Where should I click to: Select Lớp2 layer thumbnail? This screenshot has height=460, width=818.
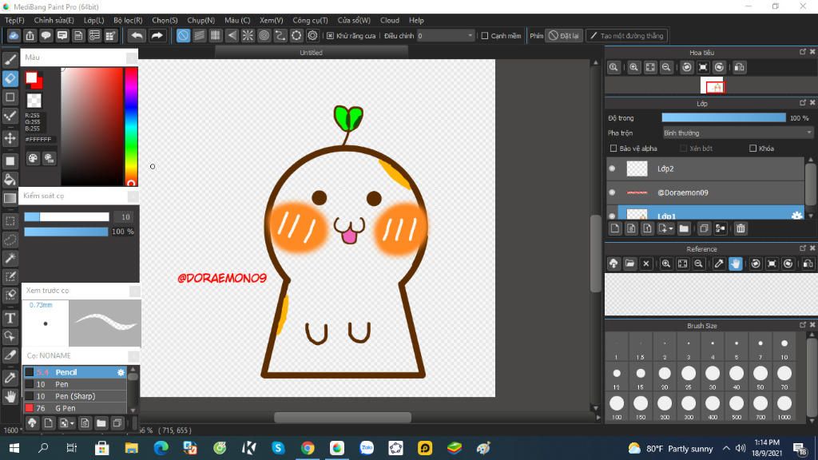coord(637,169)
